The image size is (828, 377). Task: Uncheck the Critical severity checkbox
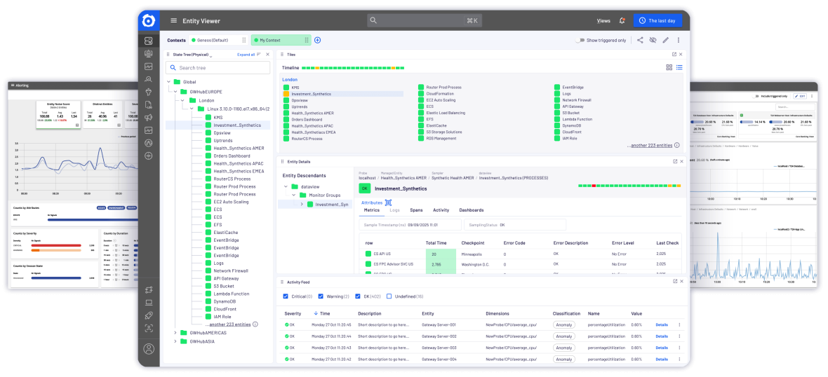(x=286, y=296)
